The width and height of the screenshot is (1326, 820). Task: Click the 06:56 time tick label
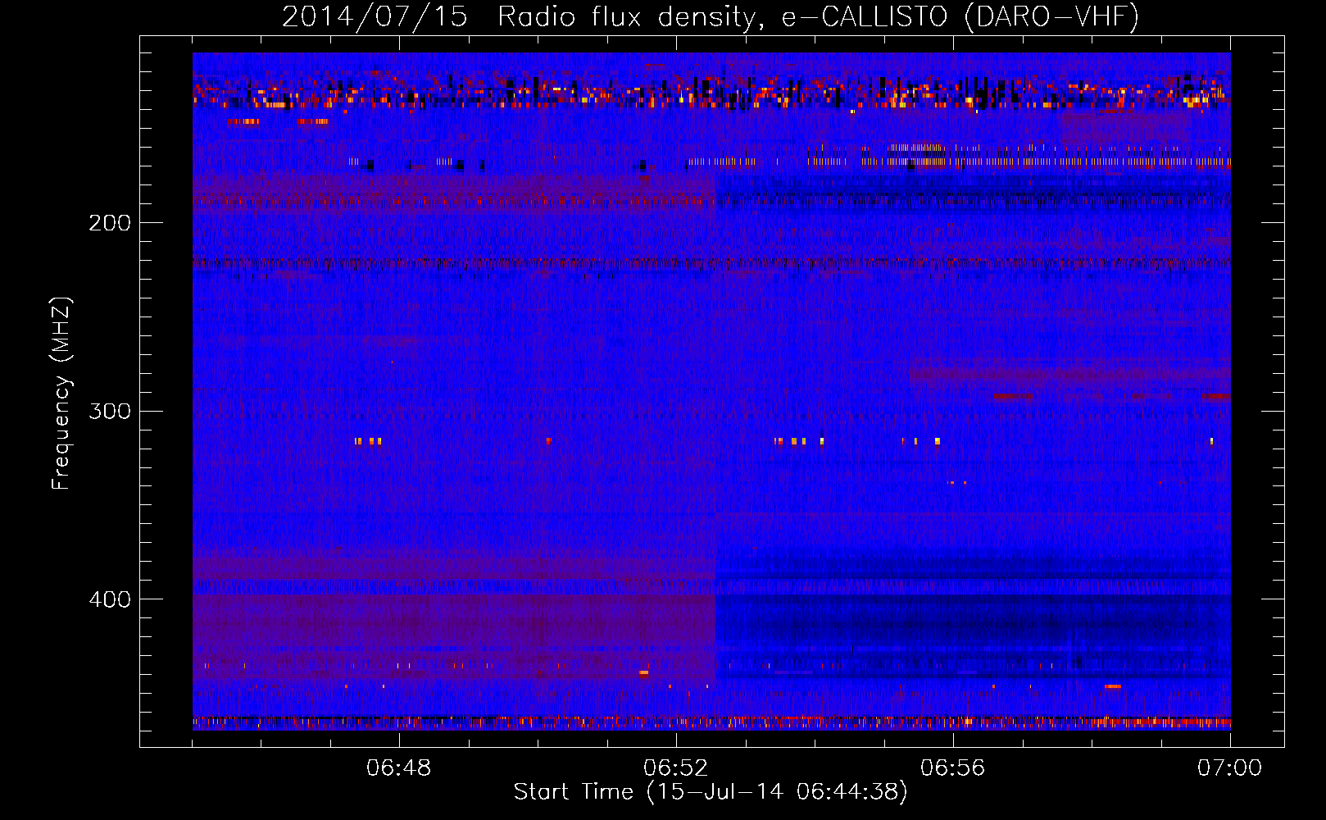(x=953, y=768)
